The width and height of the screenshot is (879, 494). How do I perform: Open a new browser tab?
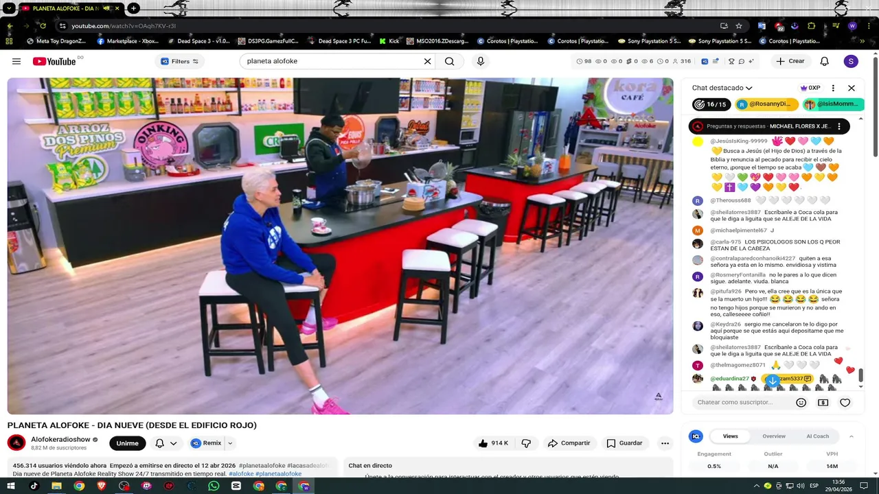click(x=134, y=8)
